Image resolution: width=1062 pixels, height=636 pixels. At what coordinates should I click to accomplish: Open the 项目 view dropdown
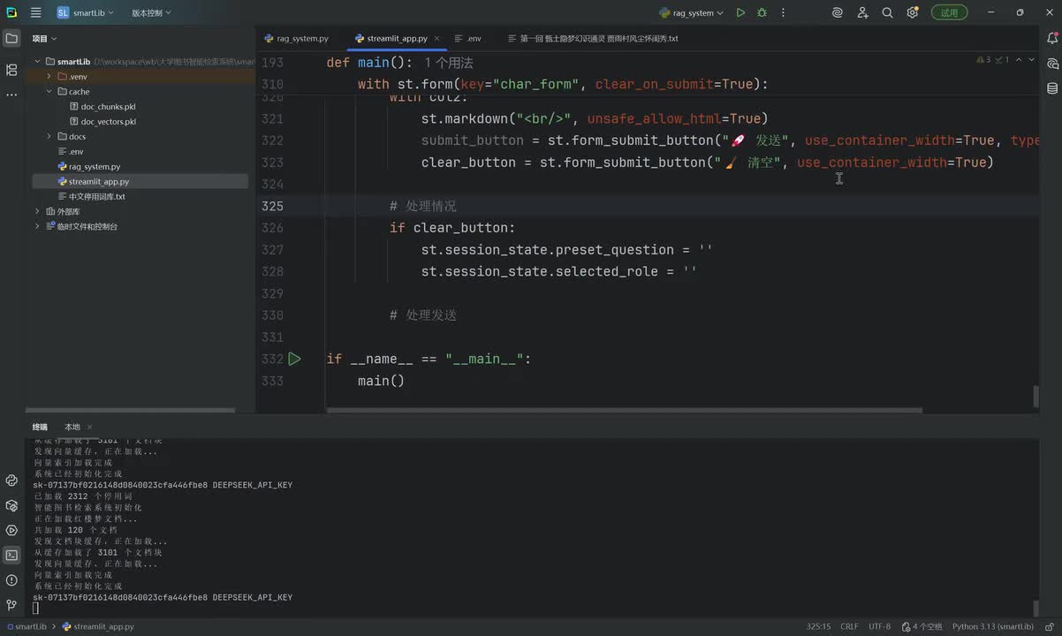coord(44,39)
